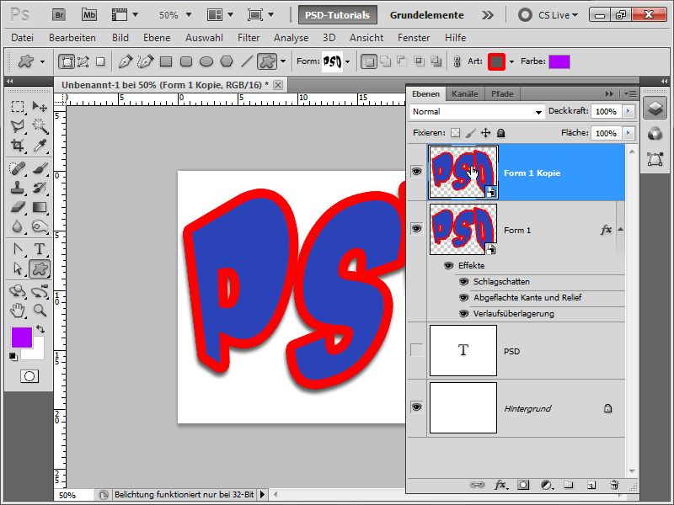Open the blend mode dropdown showing Normal
This screenshot has height=505, width=674.
pyautogui.click(x=477, y=111)
